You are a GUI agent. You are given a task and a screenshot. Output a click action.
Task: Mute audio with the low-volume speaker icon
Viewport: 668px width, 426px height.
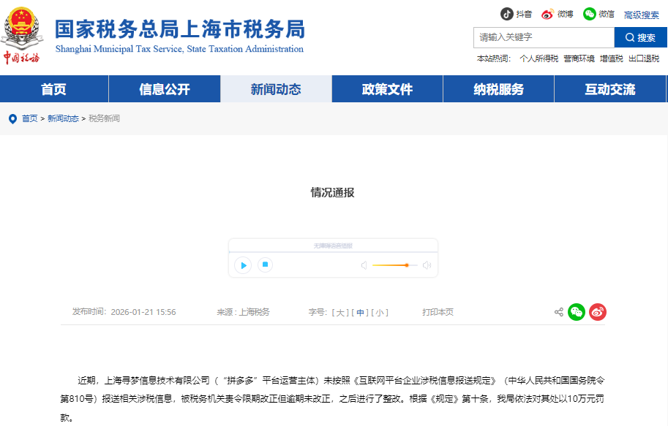(364, 265)
